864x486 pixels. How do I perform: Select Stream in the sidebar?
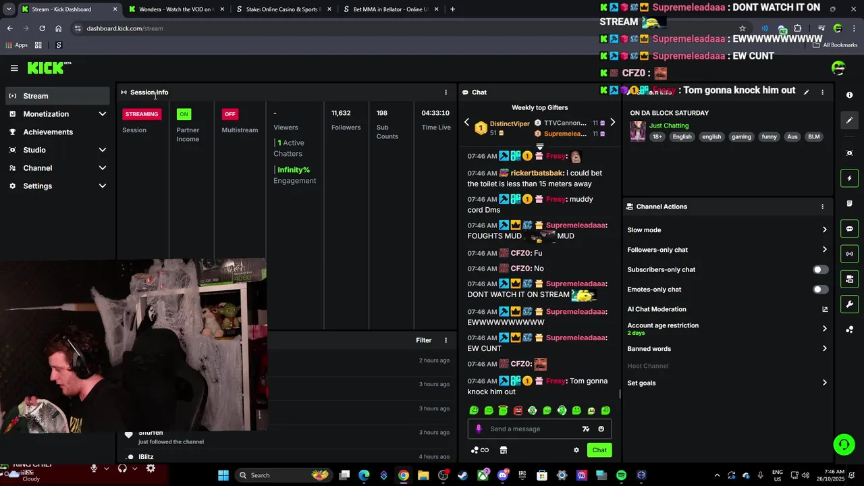point(57,96)
